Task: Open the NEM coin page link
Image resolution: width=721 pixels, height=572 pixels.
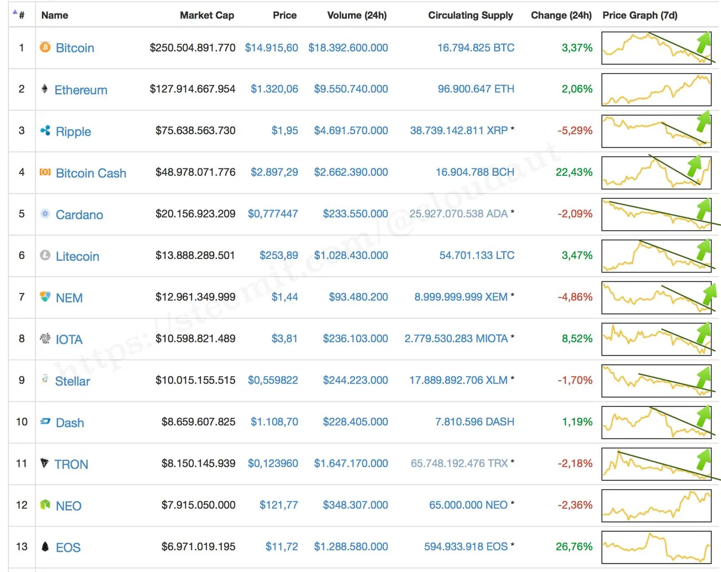Action: coord(69,298)
